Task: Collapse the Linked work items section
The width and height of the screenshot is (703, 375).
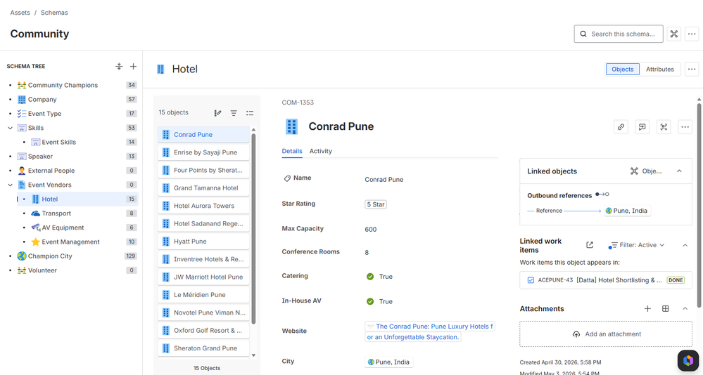Action: 685,245
